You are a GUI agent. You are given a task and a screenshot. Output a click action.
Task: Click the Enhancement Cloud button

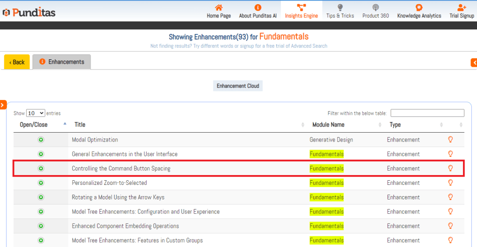pyautogui.click(x=238, y=86)
